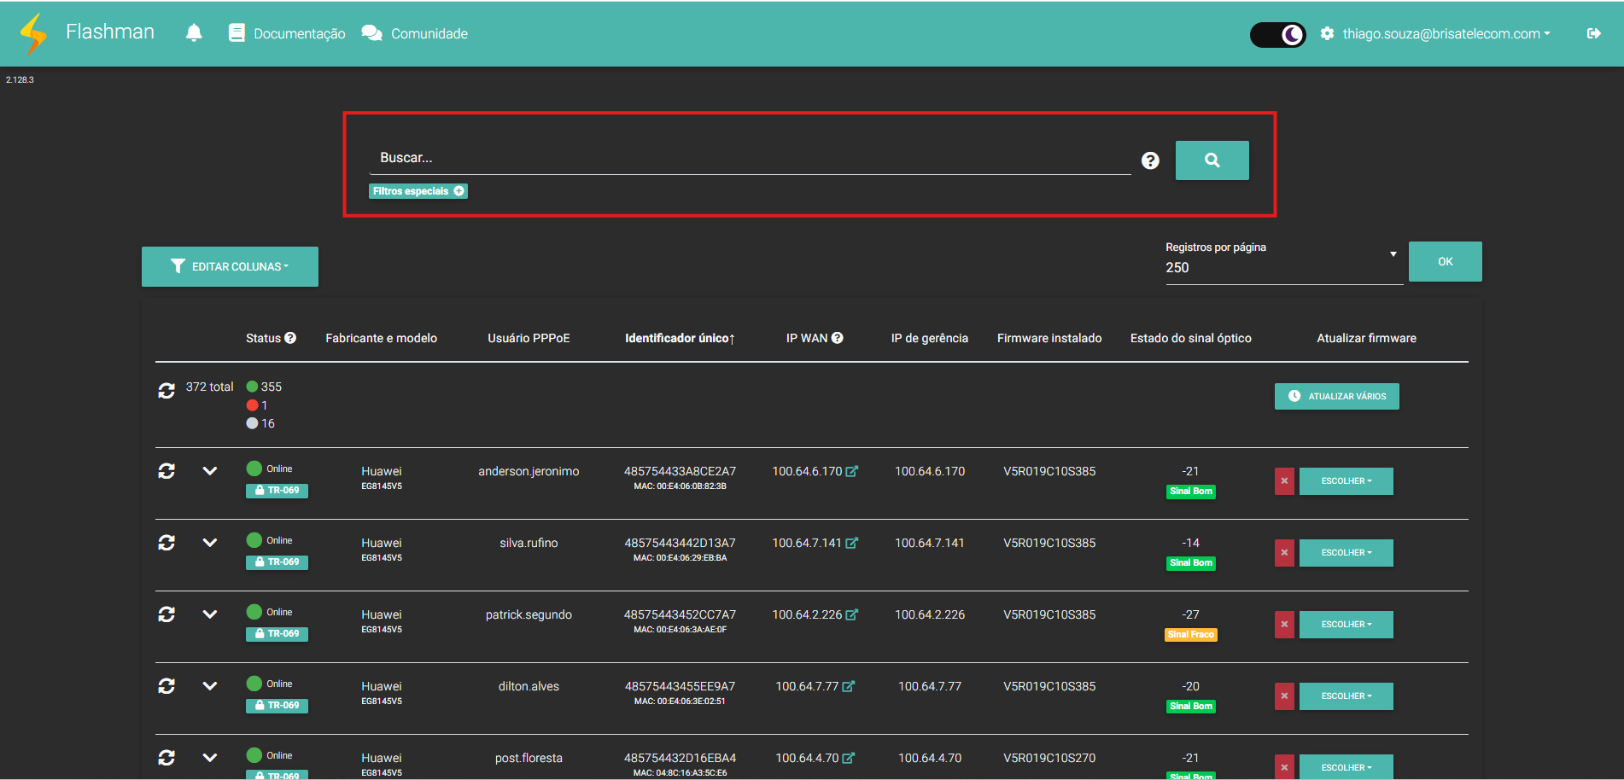1624x780 pixels.
Task: Click the magnifying glass search button
Action: [x=1212, y=160]
